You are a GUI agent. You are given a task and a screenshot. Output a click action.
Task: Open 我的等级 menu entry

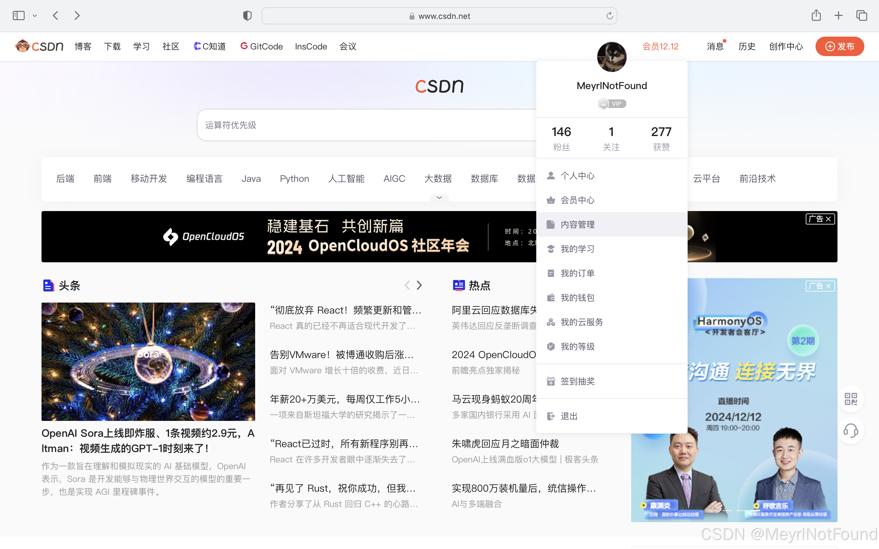coord(612,346)
